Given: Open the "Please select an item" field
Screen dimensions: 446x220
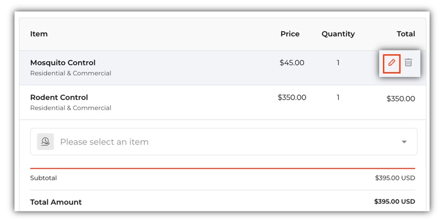Looking at the screenshot, I should pos(217,142).
